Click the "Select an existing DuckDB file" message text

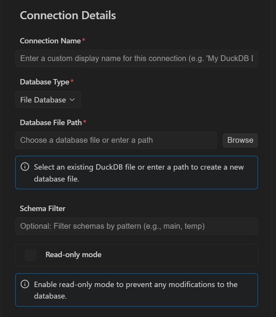(x=139, y=173)
